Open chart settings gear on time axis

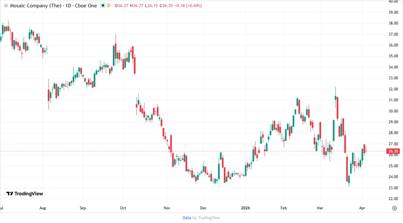pyautogui.click(x=394, y=208)
